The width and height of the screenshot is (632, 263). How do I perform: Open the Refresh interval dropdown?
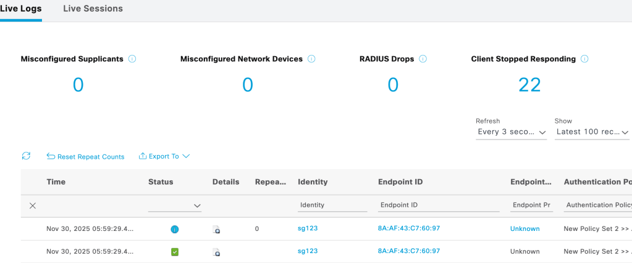pos(511,132)
